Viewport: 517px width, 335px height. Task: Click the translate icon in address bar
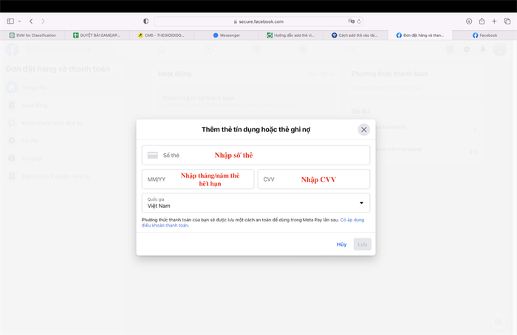click(351, 21)
